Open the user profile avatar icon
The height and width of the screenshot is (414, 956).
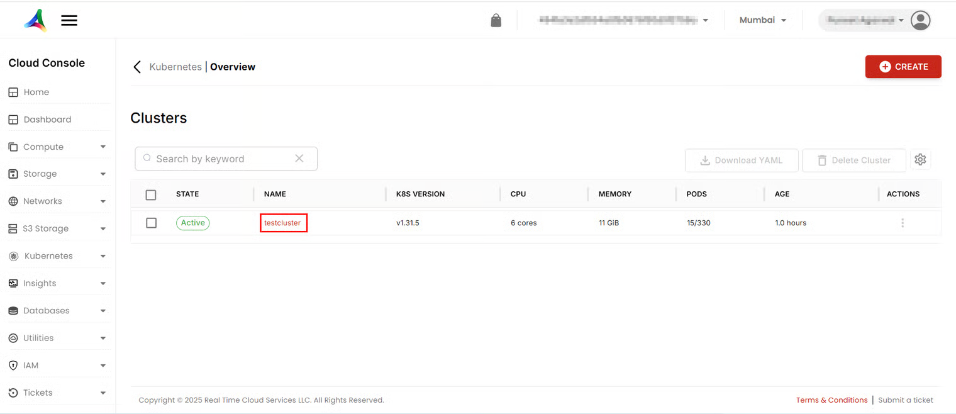tap(921, 20)
